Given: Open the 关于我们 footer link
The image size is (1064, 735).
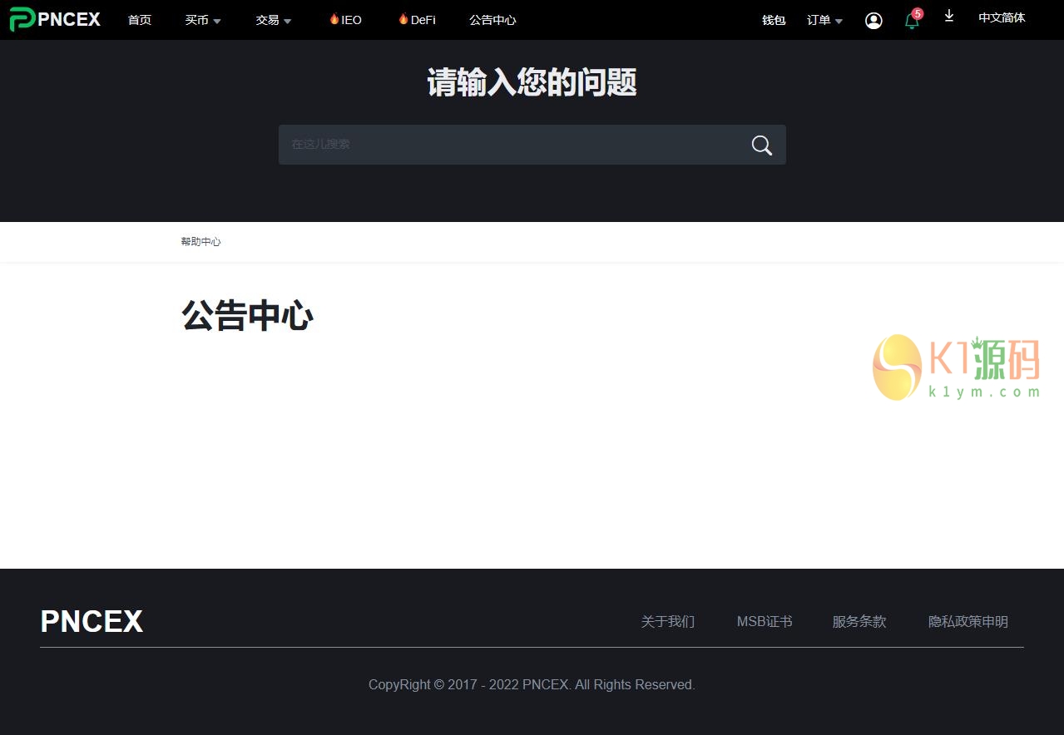Looking at the screenshot, I should click(668, 622).
